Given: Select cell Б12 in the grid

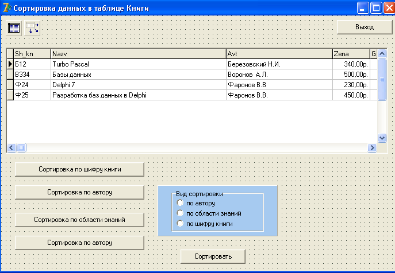Looking at the screenshot, I should click(32, 64).
